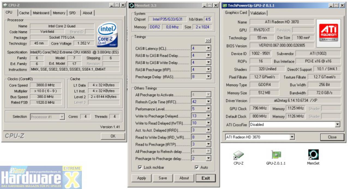Click the OK button in CPU-Z
Image resolution: width=349 pixels, height=189 pixels.
(113, 136)
